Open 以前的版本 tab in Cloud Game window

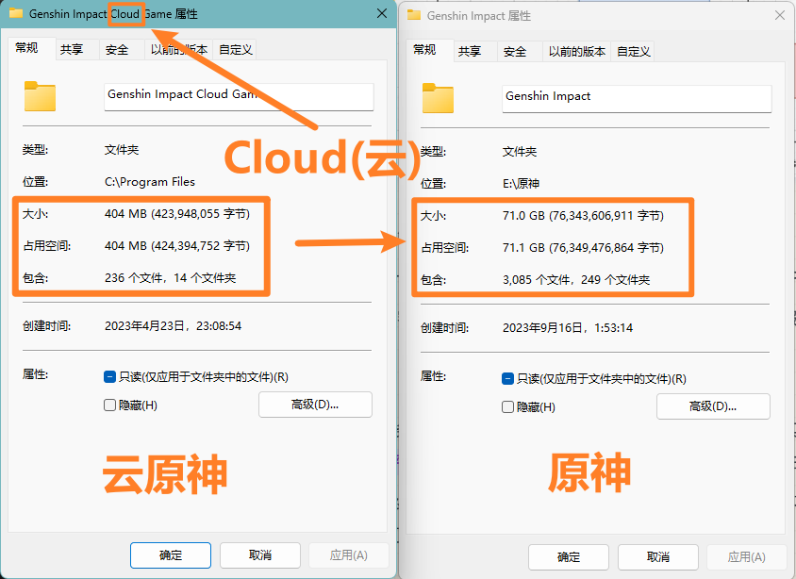tap(178, 50)
